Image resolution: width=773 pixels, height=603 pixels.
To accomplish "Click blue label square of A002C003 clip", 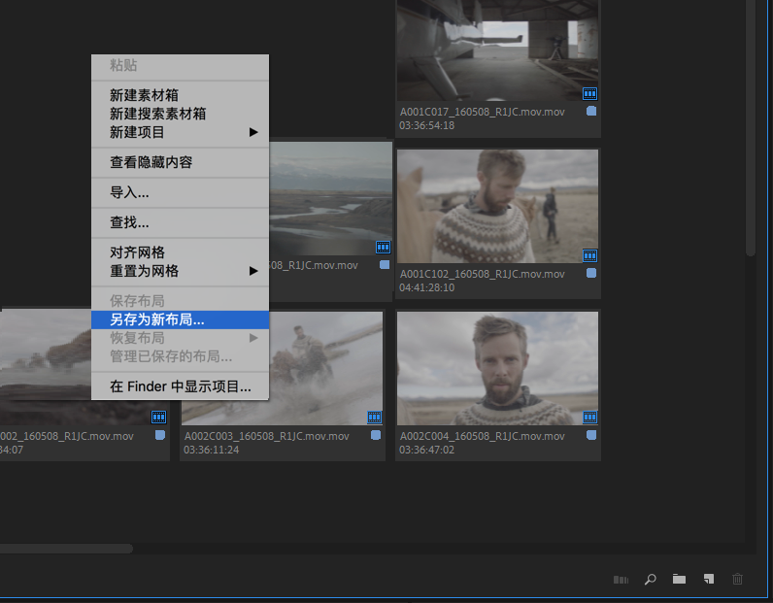I will [x=376, y=435].
